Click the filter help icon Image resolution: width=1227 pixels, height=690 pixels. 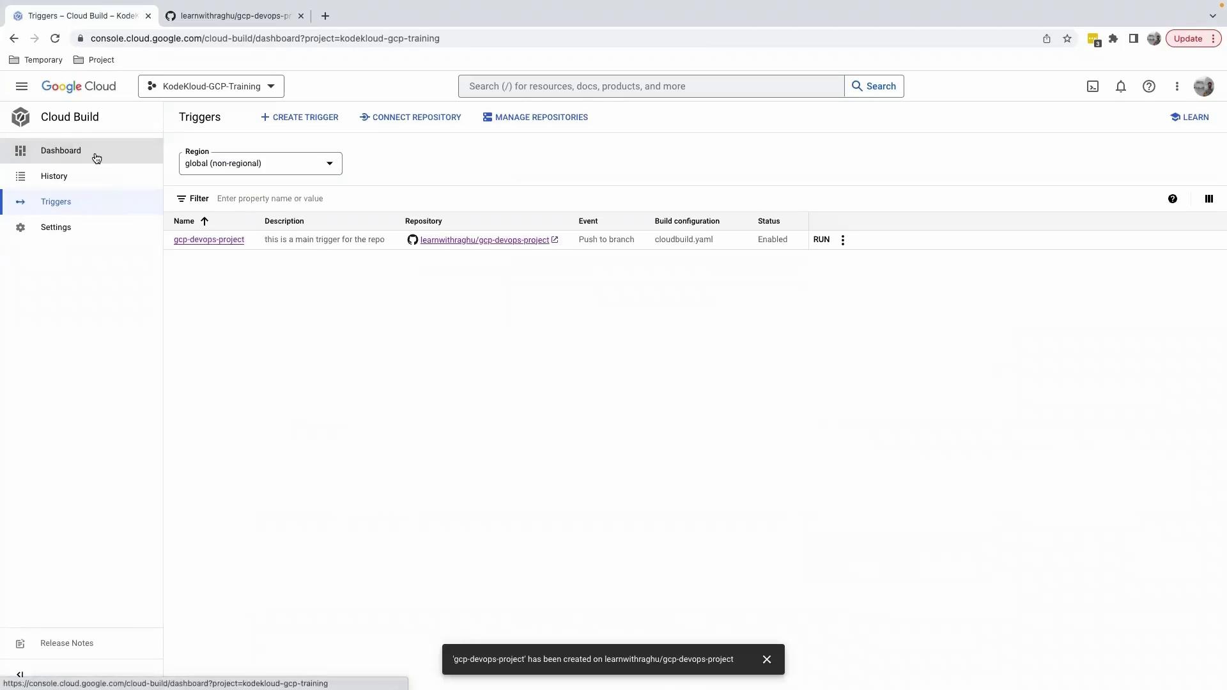1173,199
